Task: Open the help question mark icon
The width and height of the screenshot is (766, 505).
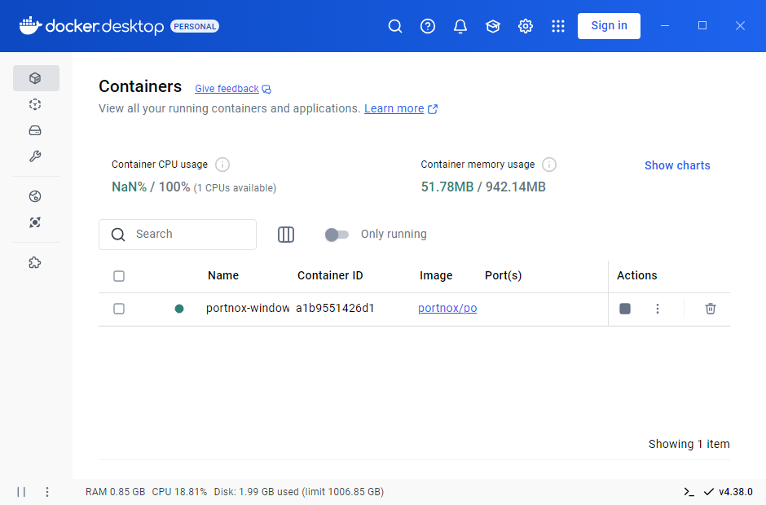Action: (x=428, y=26)
